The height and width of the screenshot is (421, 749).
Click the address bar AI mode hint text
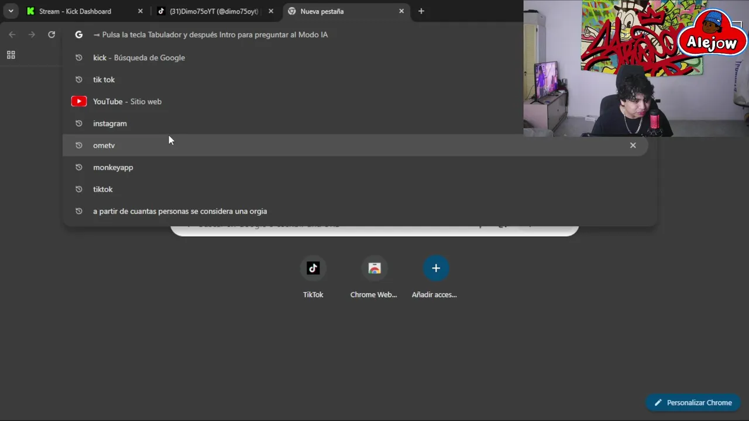pos(211,34)
